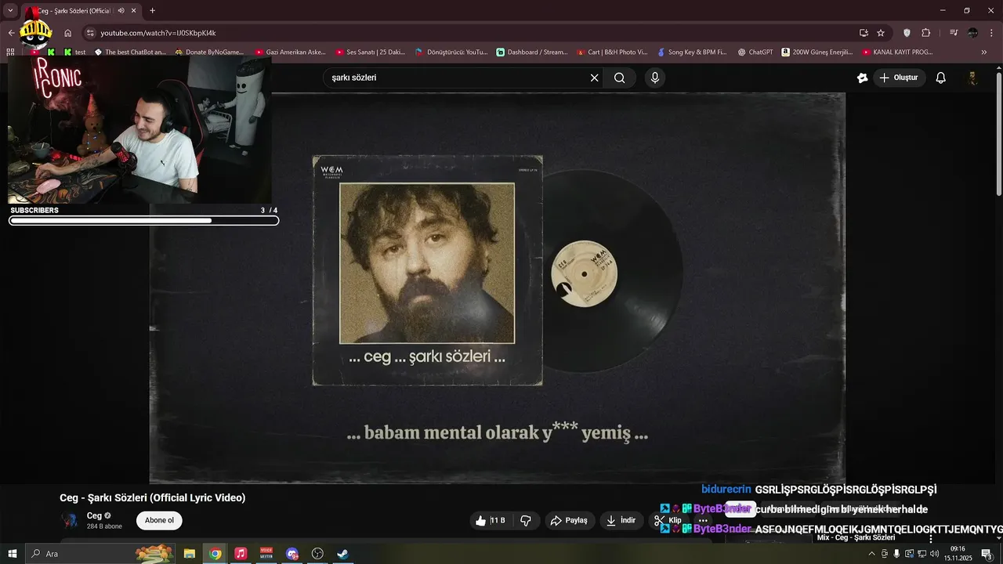The image size is (1003, 564).
Task: Download the video using İndir button
Action: 621,521
